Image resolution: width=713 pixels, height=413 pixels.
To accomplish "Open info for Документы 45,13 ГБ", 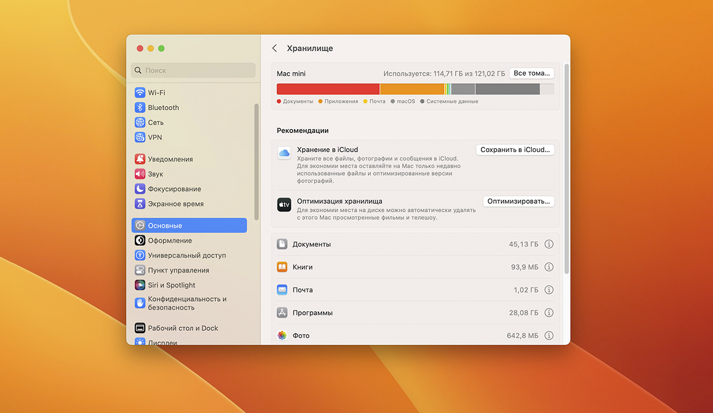I will [549, 244].
